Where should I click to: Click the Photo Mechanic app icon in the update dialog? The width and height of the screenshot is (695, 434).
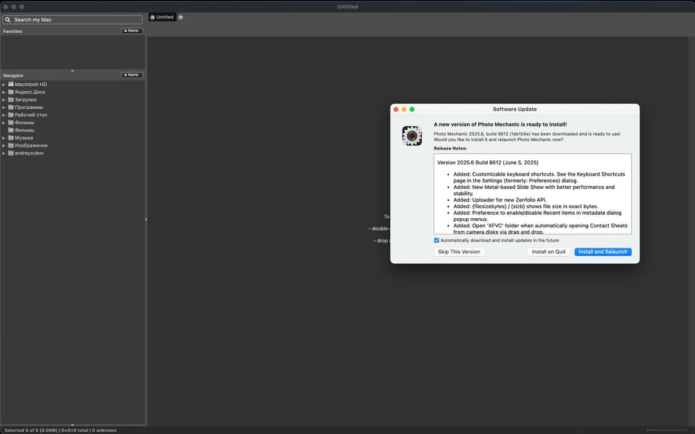click(x=412, y=135)
